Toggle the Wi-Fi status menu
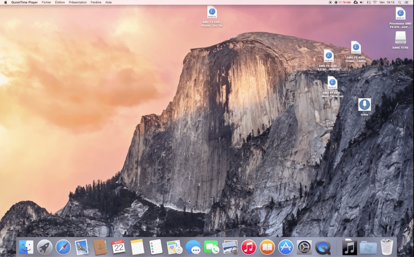This screenshot has width=414, height=257. pos(375,2)
